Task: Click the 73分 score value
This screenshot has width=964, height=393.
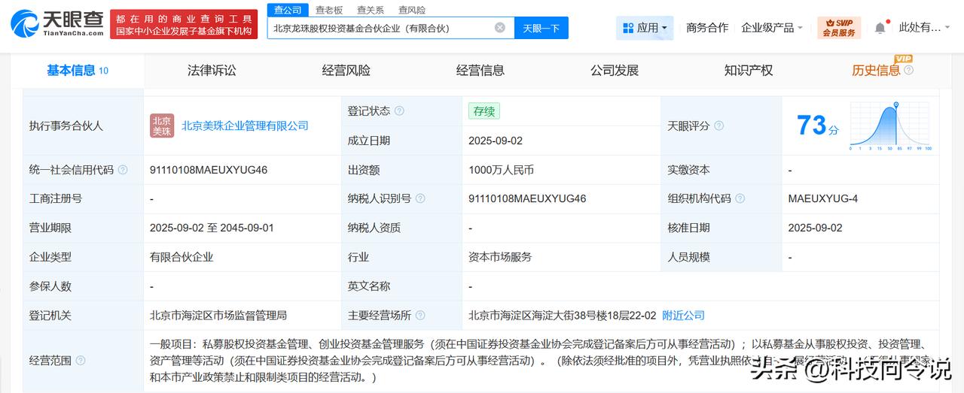Action: (818, 125)
